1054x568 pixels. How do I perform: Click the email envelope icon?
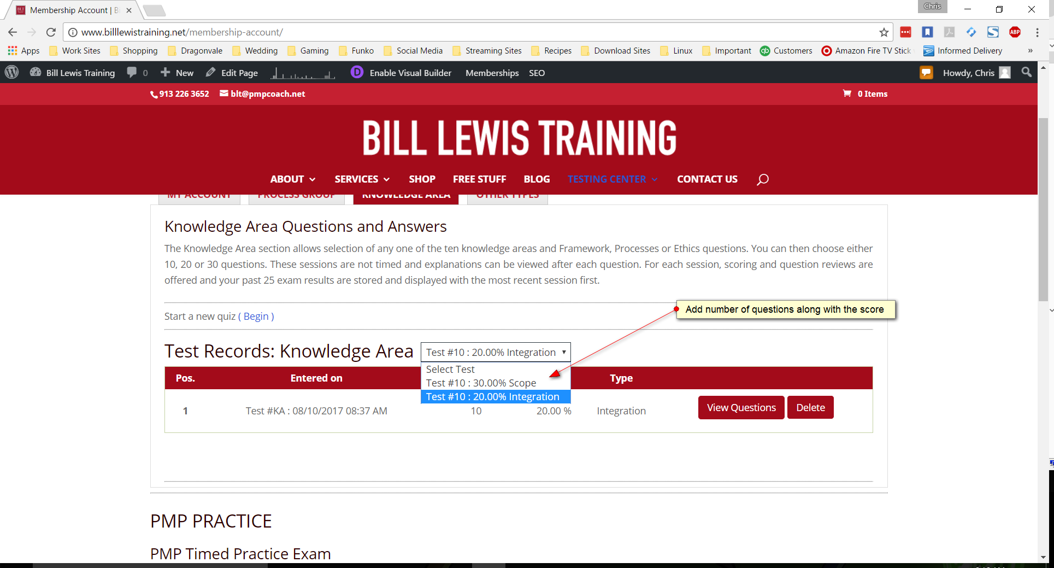click(224, 93)
